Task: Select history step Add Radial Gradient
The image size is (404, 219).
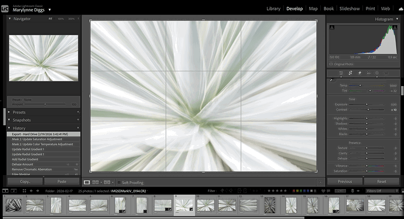Action: [x=43, y=159]
